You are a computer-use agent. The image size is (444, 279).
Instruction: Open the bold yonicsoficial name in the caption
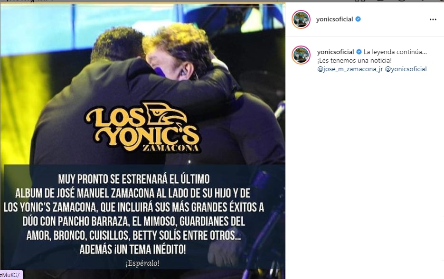(x=336, y=52)
